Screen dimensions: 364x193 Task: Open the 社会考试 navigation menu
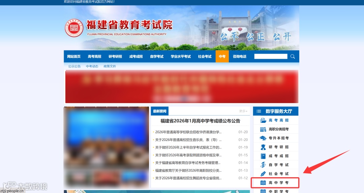click(205, 56)
